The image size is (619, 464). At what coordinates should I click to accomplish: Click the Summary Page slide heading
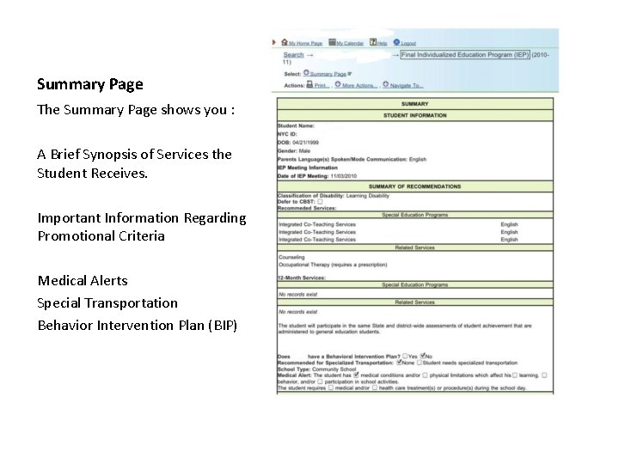coord(90,84)
